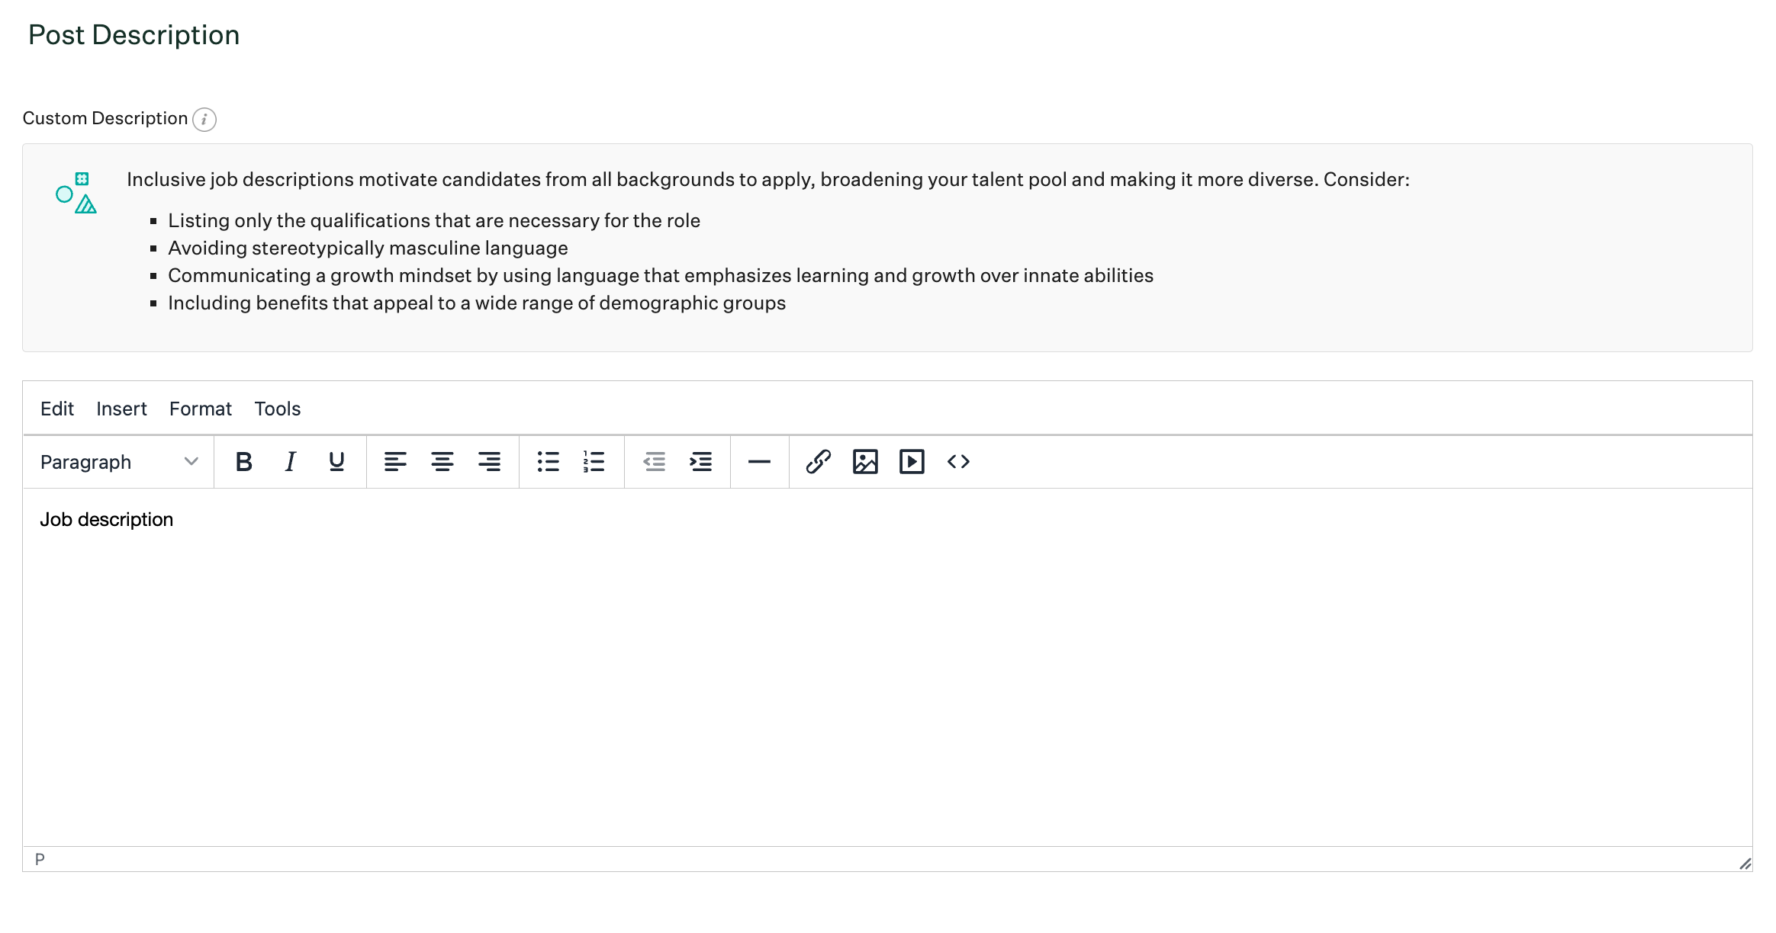Apply bold formatting to the text
Screen dimensions: 1776x933
coord(243,461)
